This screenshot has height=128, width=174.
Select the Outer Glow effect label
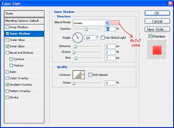pos(17,40)
